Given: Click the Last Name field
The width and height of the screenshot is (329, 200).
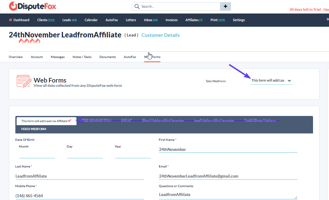Looking at the screenshot, I should tap(80, 176).
